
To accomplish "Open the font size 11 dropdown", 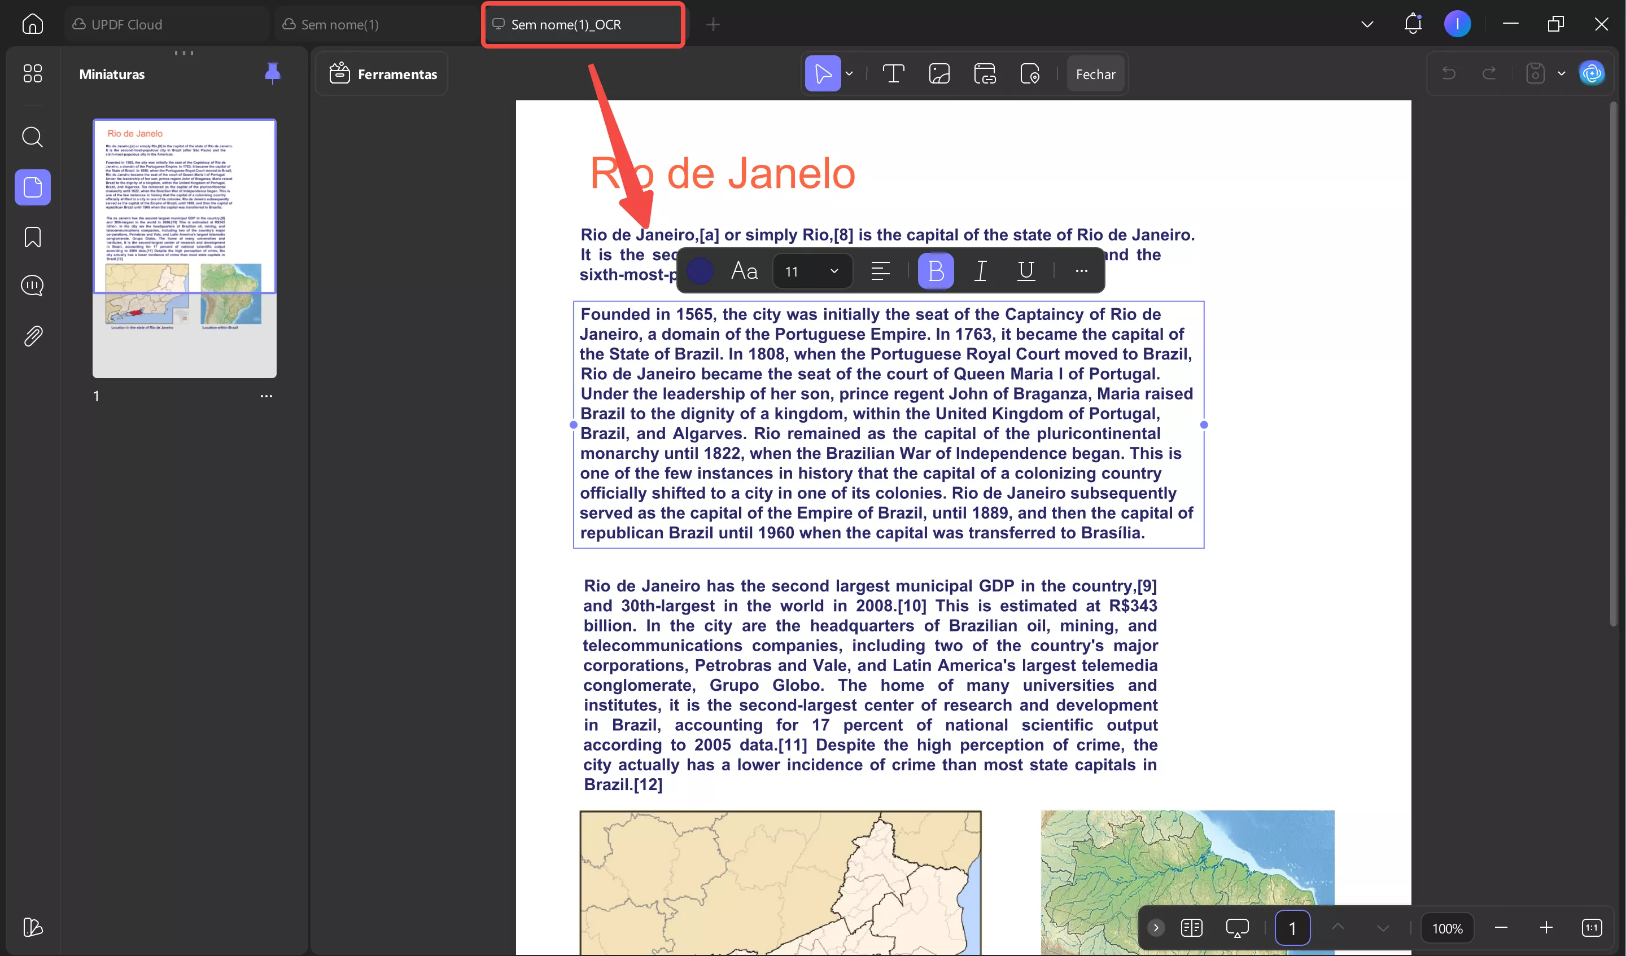I will (x=812, y=271).
